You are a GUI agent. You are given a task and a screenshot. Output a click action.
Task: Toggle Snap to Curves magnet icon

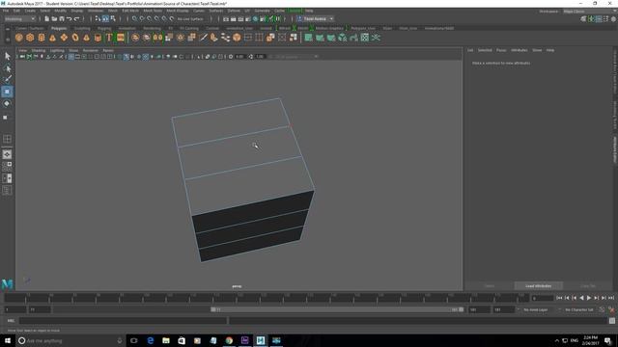tap(142, 19)
